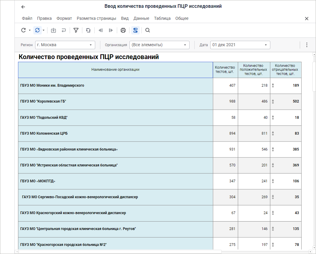Click the back arrow next to the title
This screenshot has width=316, height=254.
(23, 7)
